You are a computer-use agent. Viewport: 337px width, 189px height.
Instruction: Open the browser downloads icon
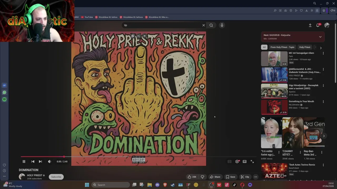(x=306, y=10)
